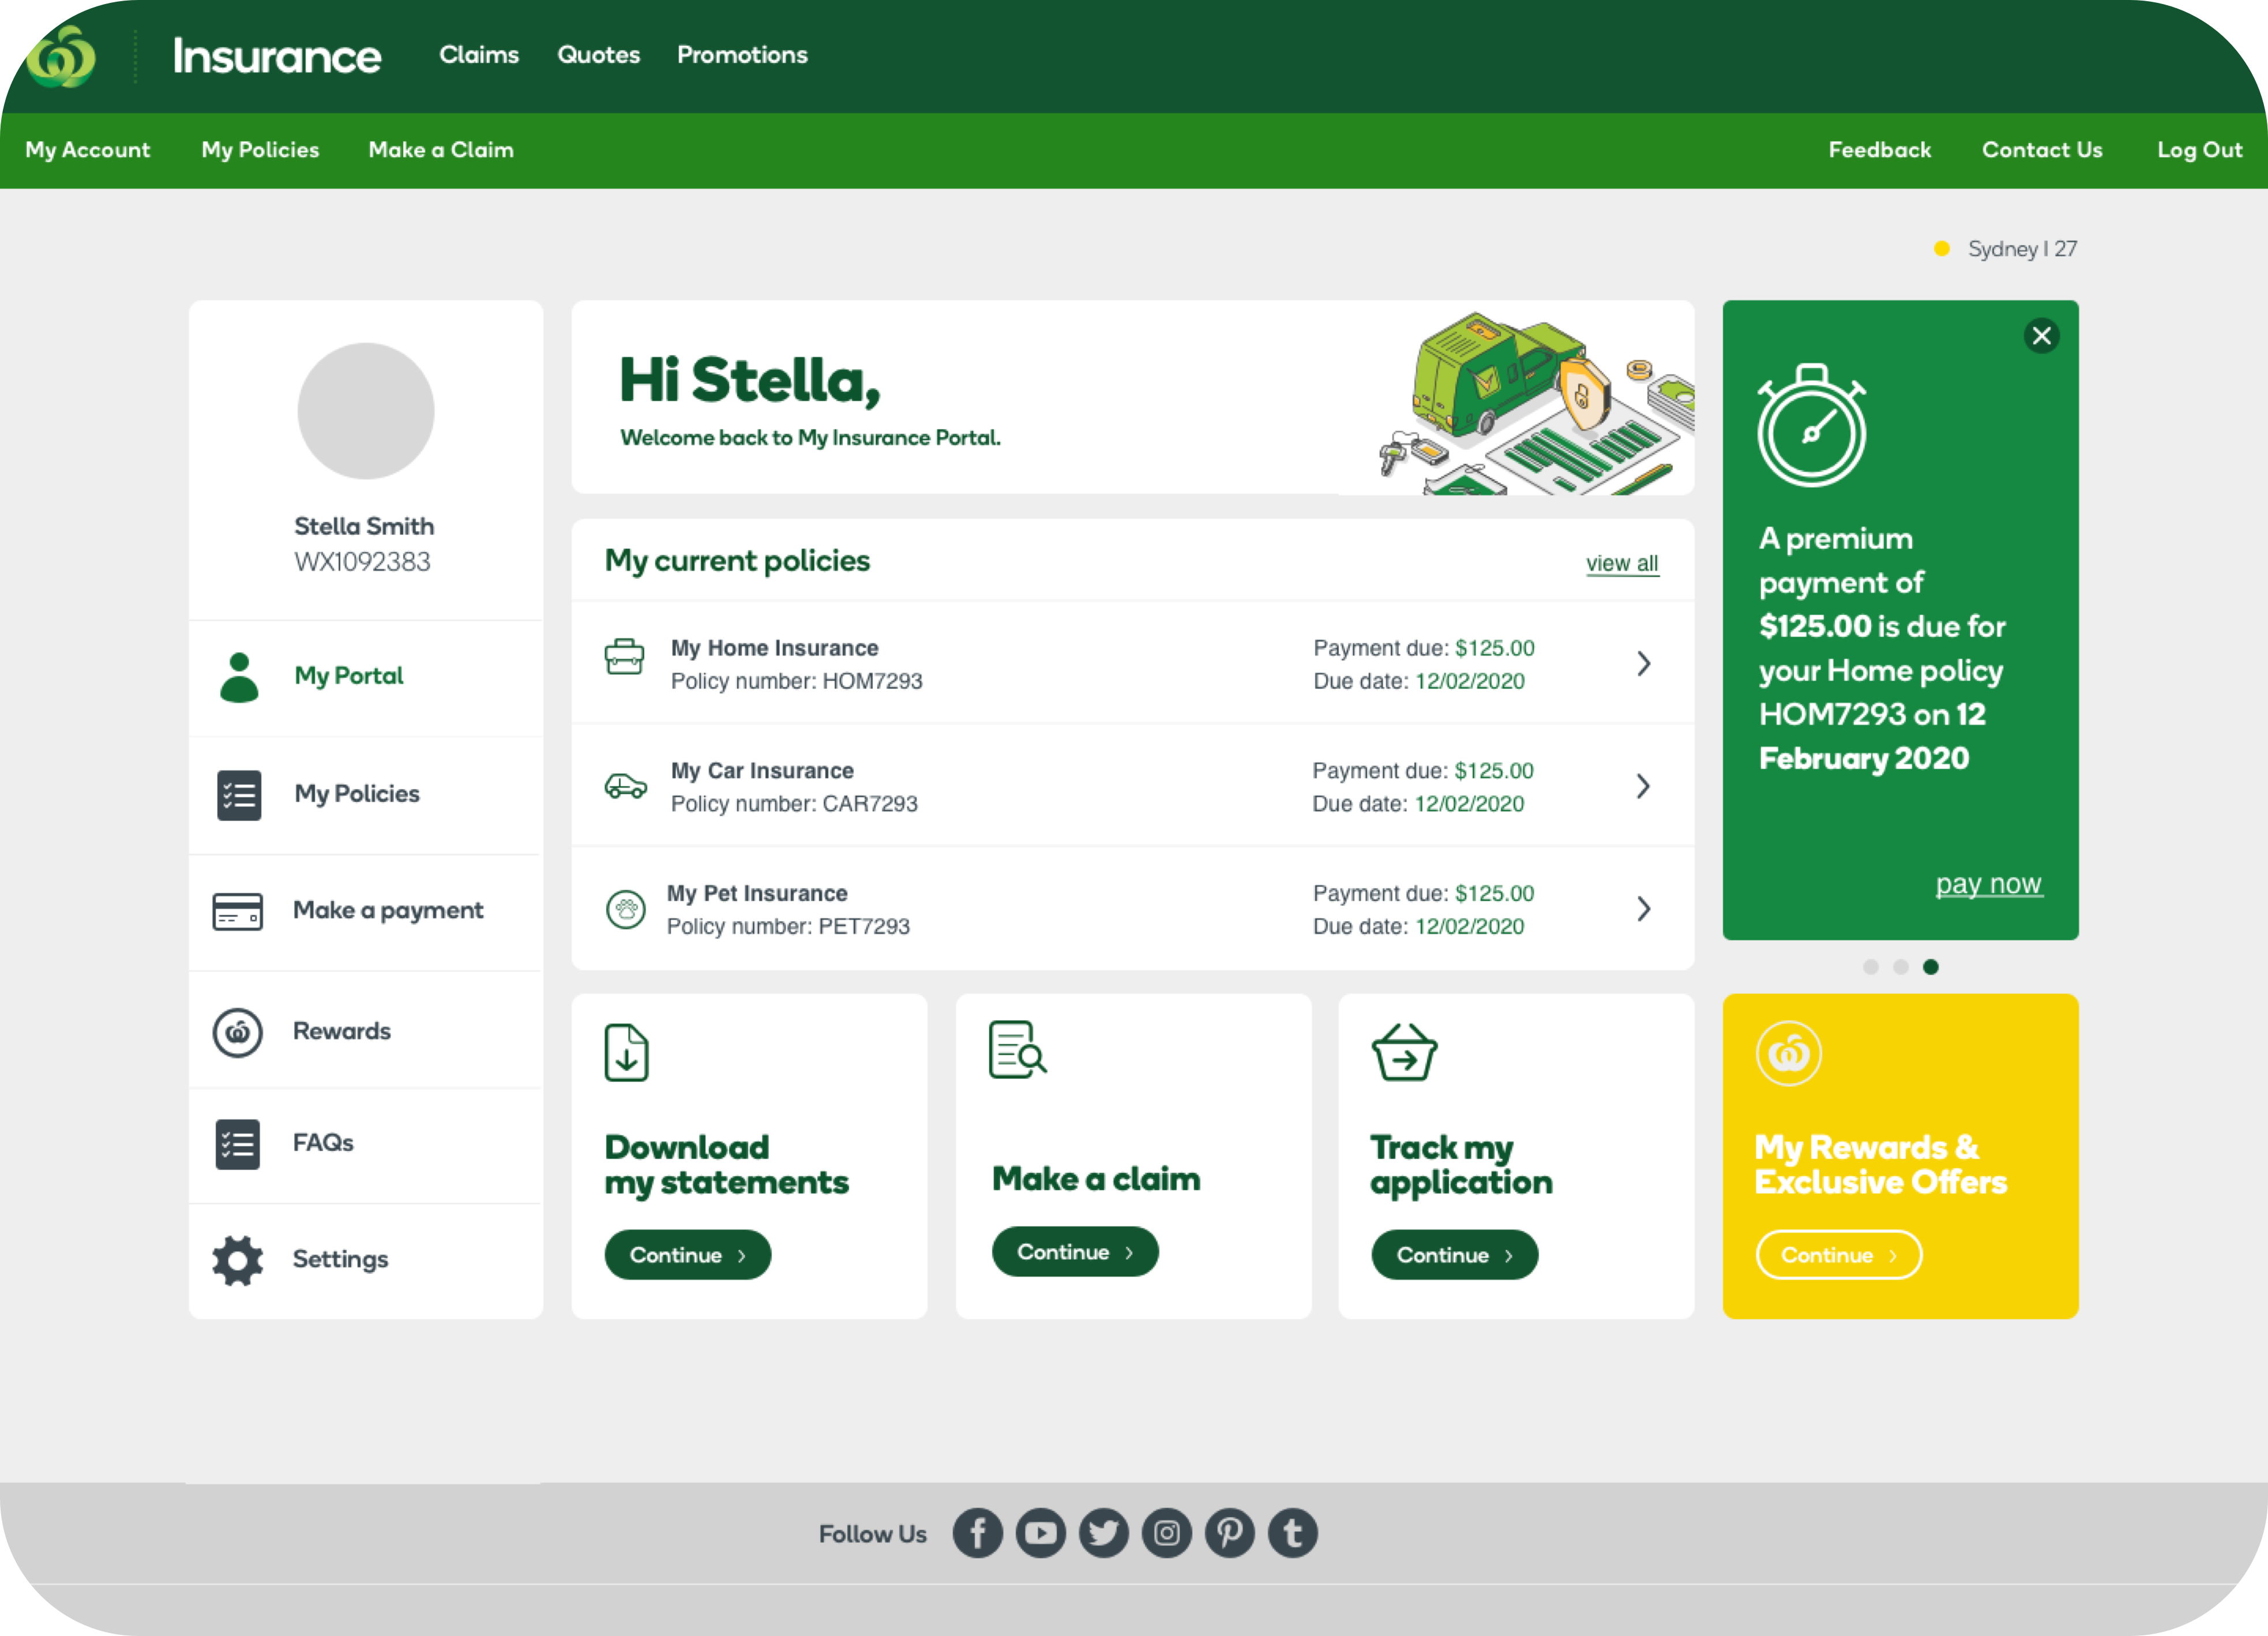Click the Twitter bird icon

coord(1103,1533)
